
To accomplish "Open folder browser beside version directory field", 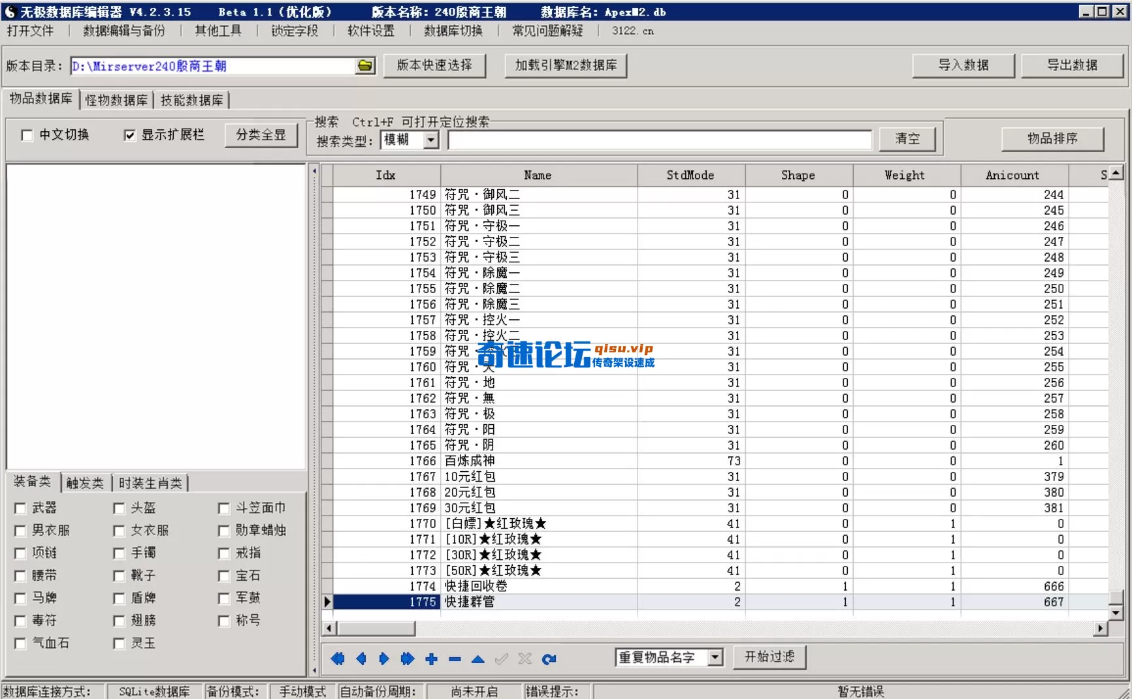I will 366,66.
